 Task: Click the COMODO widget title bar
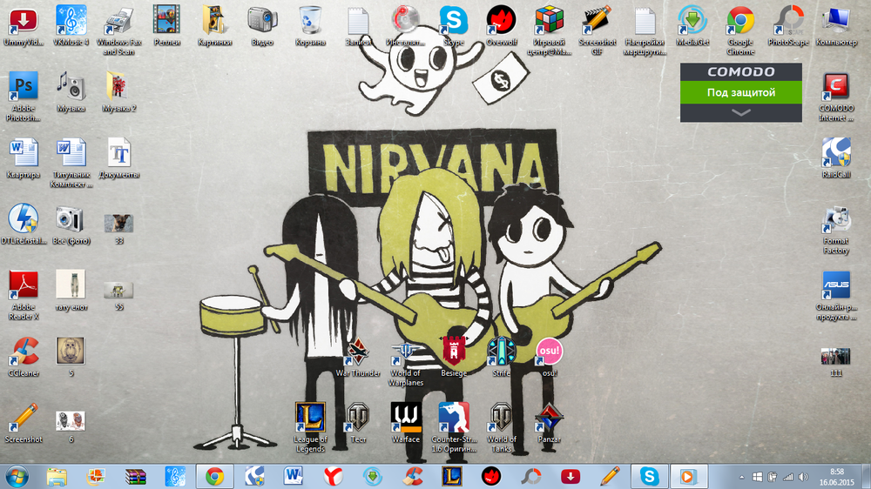(x=741, y=71)
